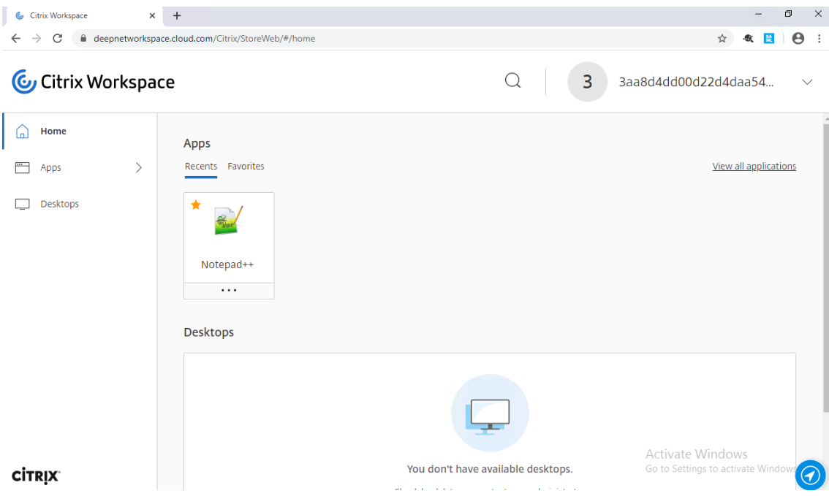Screen dimensions: 829x496
Task: Open Chrome profile icon in toolbar
Action: 798,39
